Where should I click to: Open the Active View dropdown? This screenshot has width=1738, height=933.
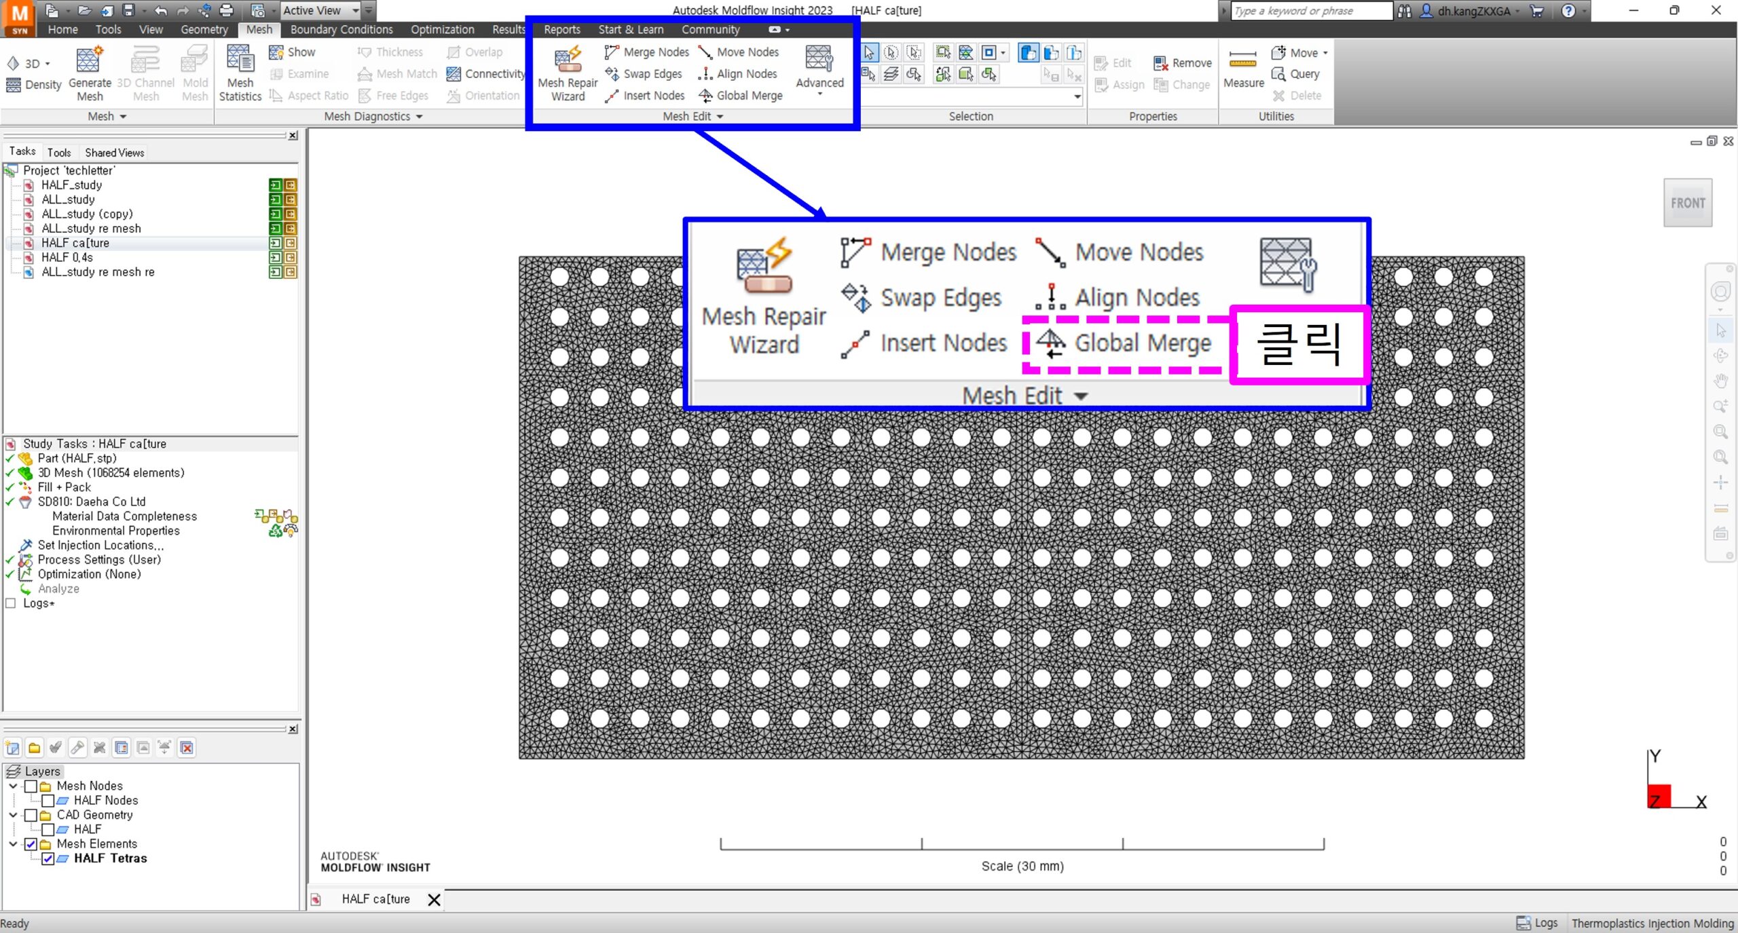tap(320, 10)
